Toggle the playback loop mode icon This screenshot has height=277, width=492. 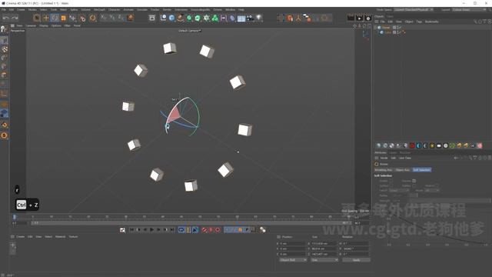coord(181,230)
